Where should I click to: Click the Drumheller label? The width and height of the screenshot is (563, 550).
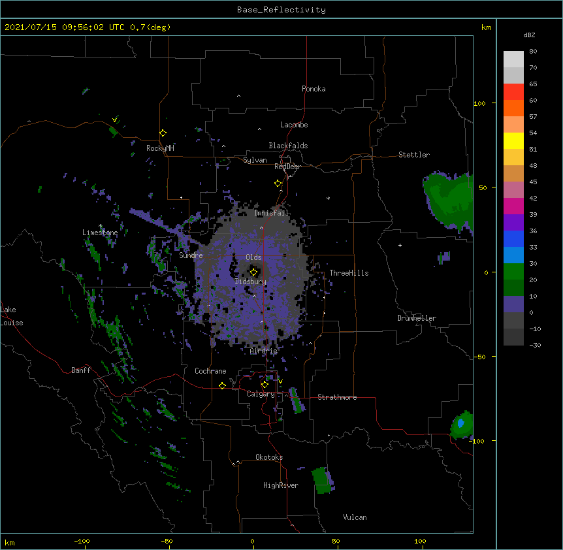417,318
